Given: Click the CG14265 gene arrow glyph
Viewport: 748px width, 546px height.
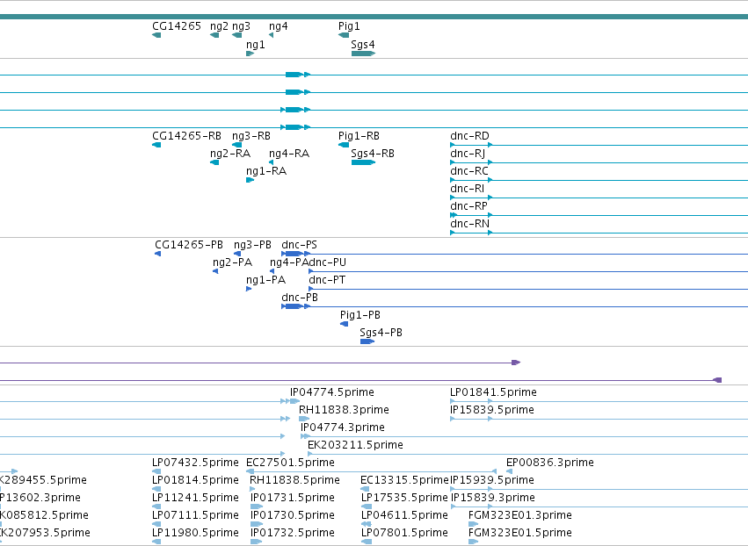Looking at the screenshot, I should [x=156, y=35].
